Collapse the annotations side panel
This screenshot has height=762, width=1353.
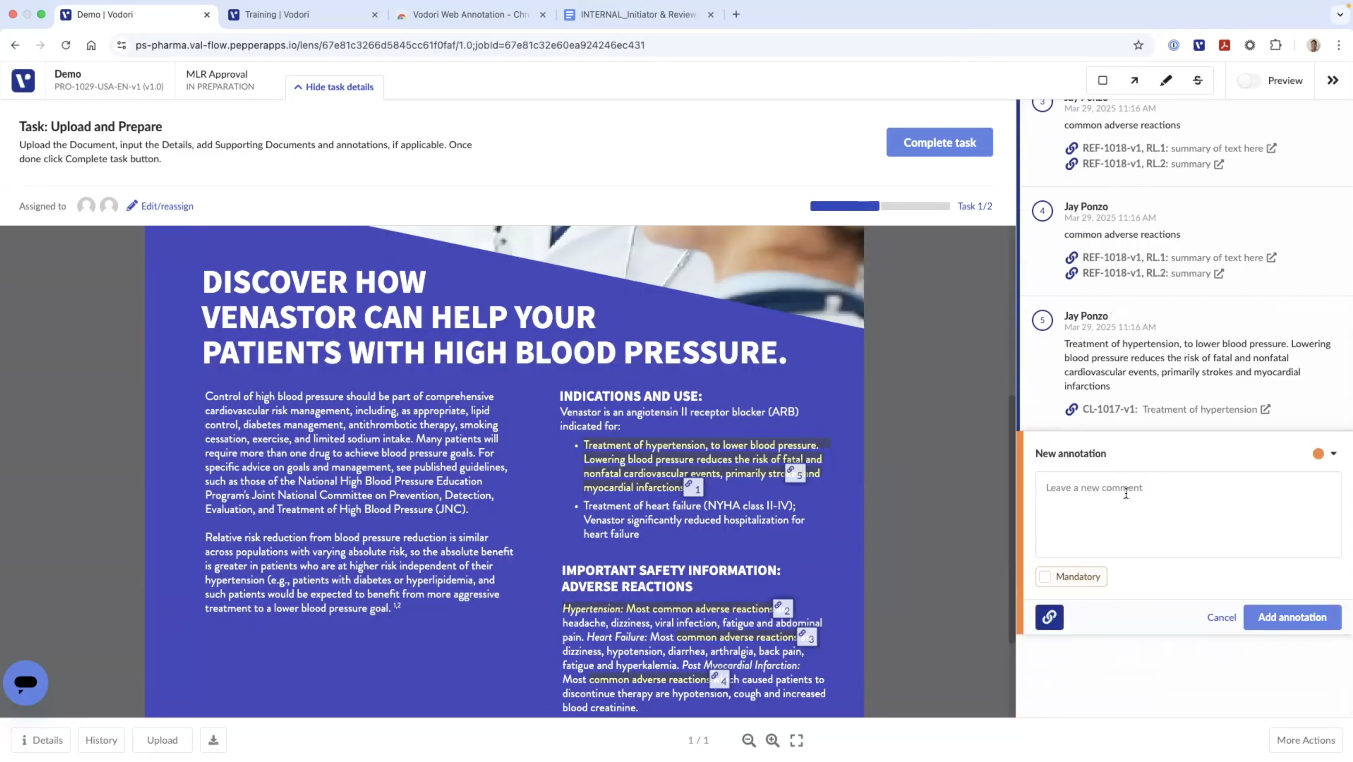coord(1333,80)
